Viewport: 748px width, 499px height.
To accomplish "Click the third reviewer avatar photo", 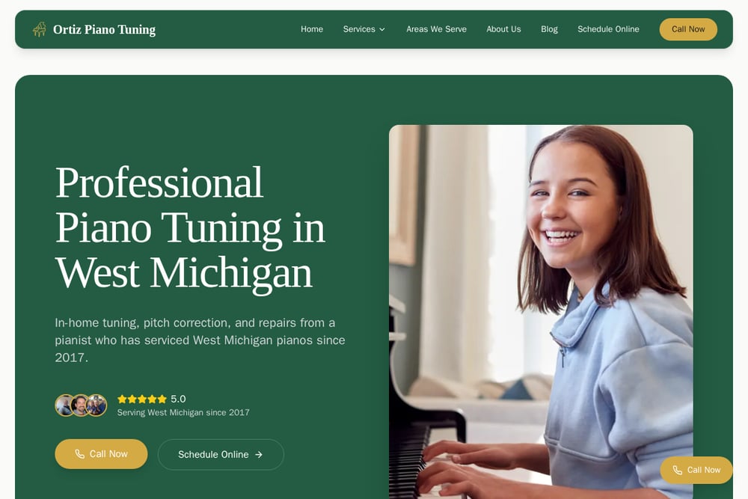I will coord(96,405).
